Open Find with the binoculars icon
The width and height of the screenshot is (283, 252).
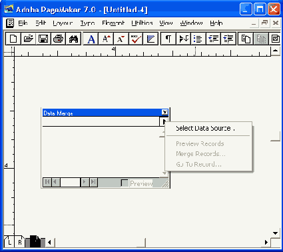click(x=73, y=39)
